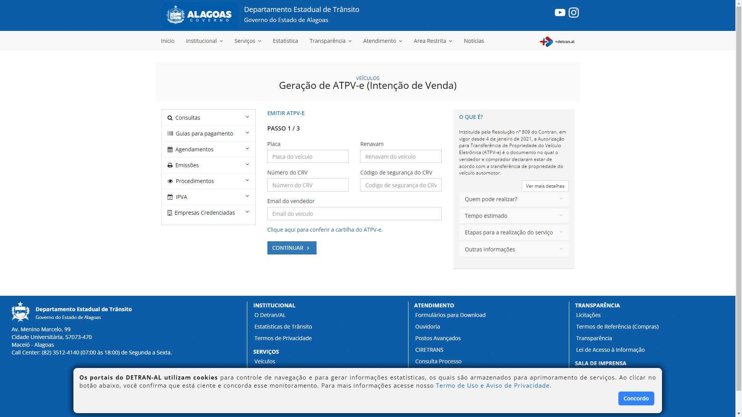Click the Guias para pagamento barcode icon
Image resolution: width=742 pixels, height=417 pixels.
[170, 134]
